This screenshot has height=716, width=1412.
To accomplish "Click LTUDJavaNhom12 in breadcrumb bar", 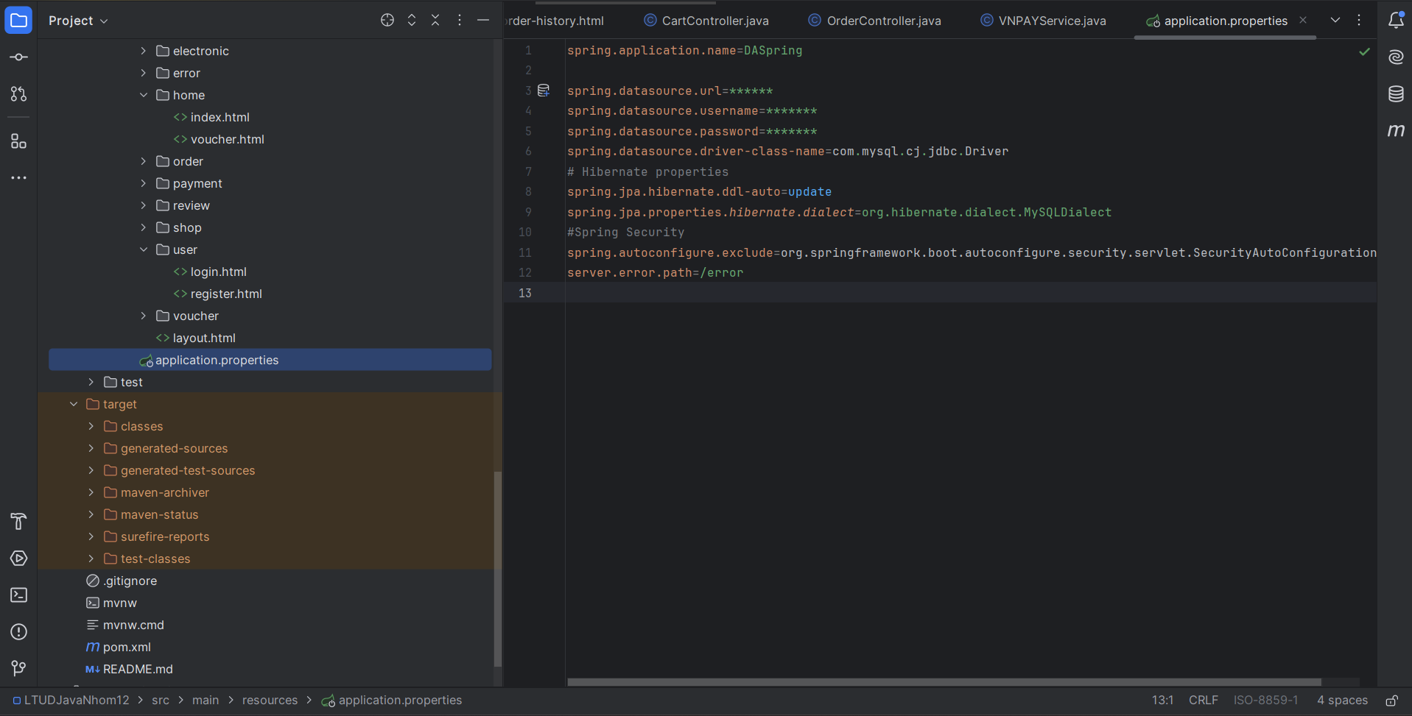I will click(x=71, y=701).
